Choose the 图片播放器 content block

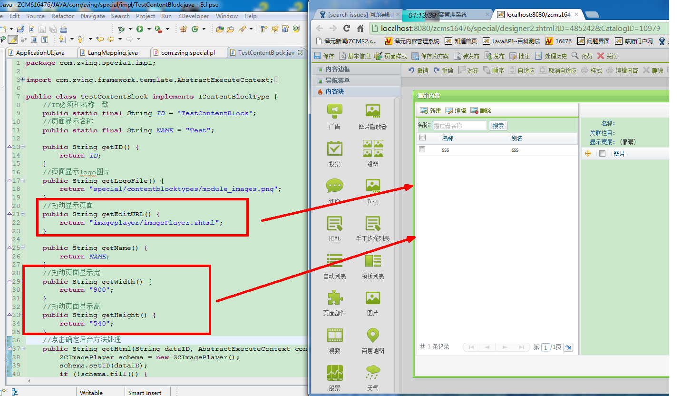[372, 111]
